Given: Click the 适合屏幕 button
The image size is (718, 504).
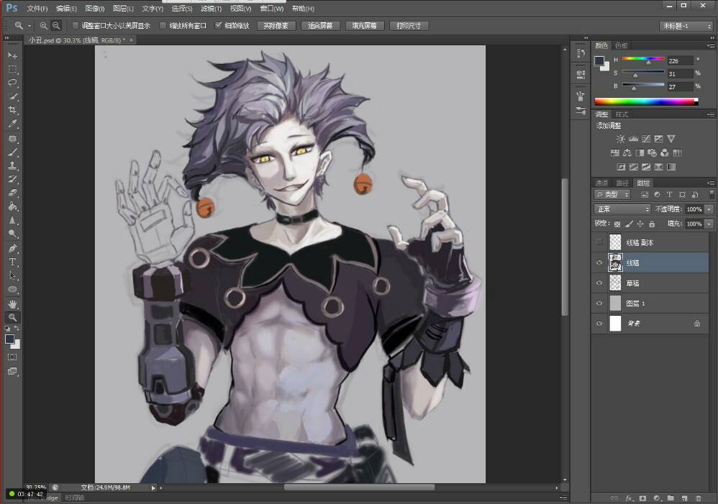Looking at the screenshot, I should coord(321,26).
